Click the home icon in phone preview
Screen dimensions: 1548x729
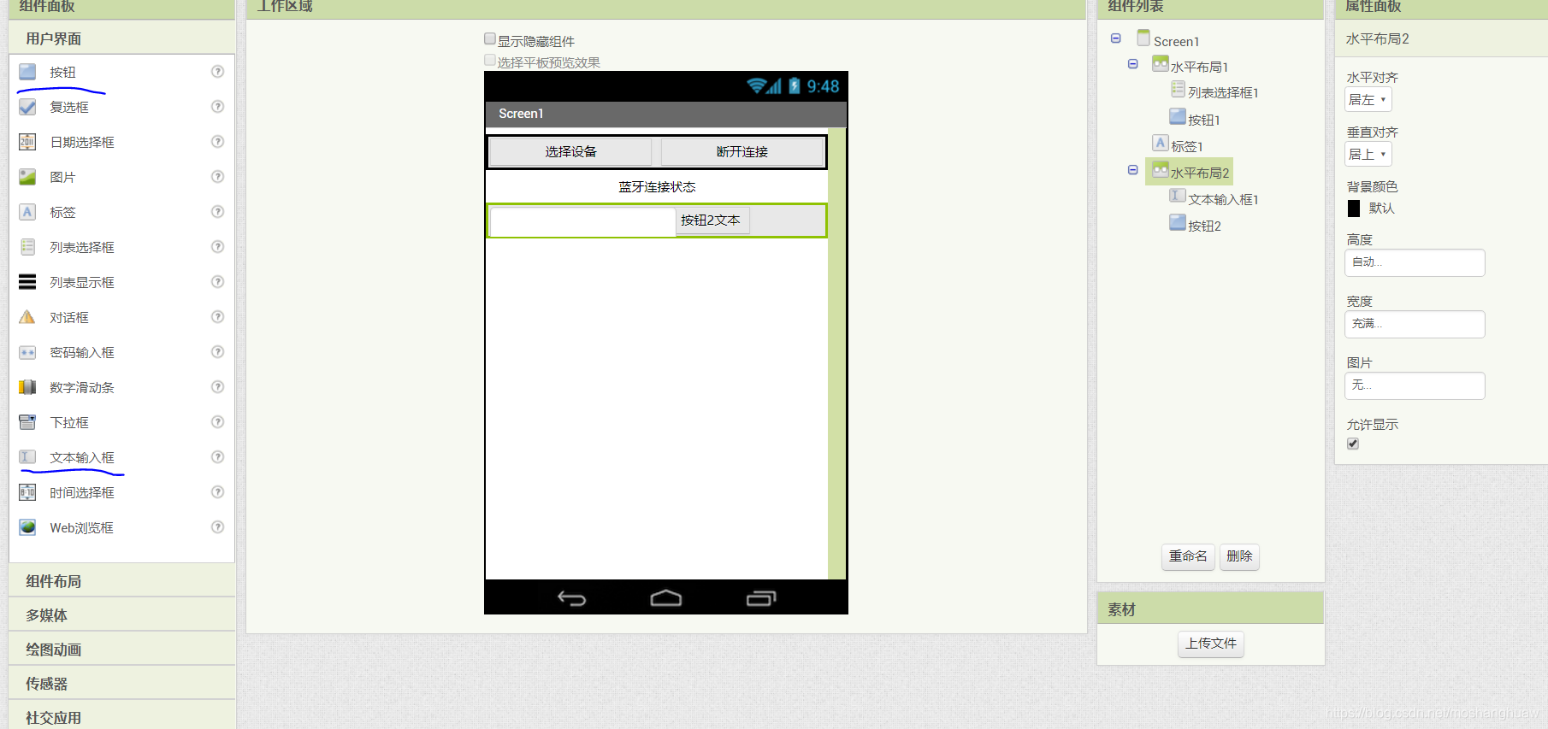point(665,598)
